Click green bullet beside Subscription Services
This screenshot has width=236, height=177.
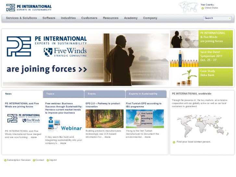pos(5,160)
